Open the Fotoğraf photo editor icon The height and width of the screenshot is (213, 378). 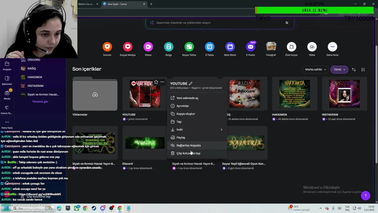coord(271,47)
